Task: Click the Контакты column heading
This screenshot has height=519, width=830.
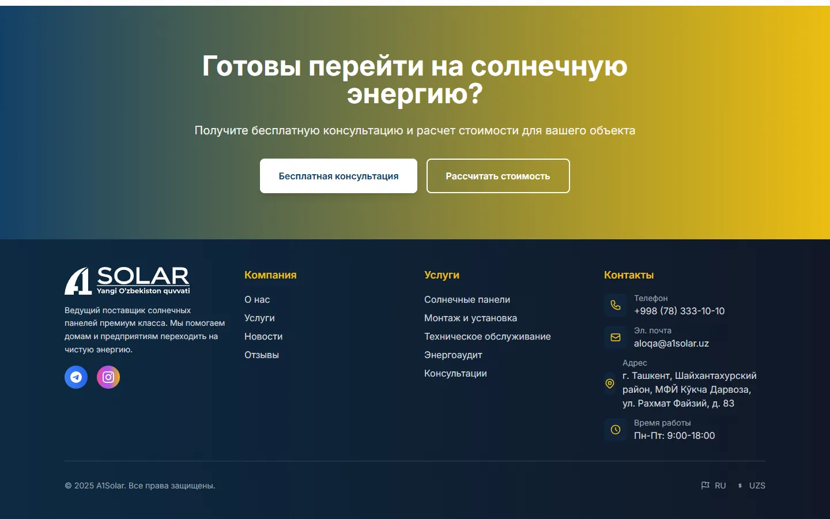Action: [x=629, y=275]
